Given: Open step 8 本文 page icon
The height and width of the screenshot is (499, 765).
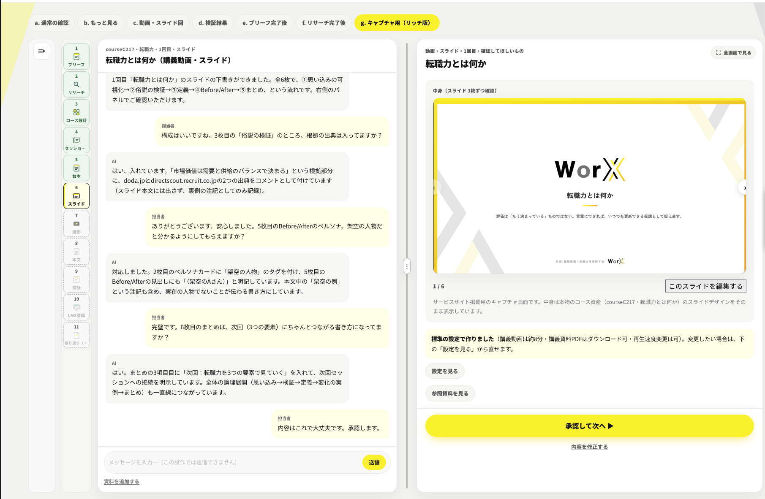Looking at the screenshot, I should pyautogui.click(x=76, y=252).
